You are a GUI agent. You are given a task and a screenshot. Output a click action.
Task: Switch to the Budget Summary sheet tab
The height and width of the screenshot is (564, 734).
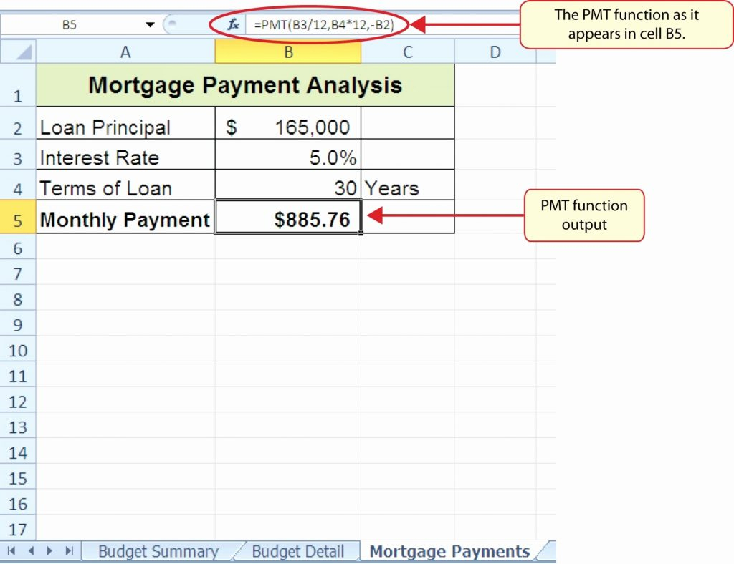(158, 551)
